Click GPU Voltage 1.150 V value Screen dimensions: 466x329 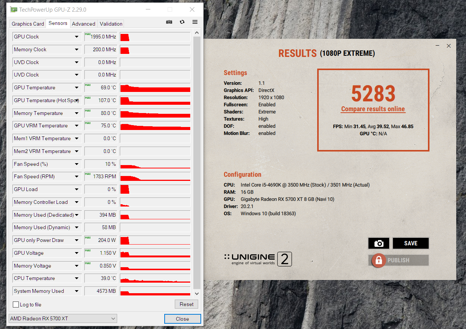point(100,253)
